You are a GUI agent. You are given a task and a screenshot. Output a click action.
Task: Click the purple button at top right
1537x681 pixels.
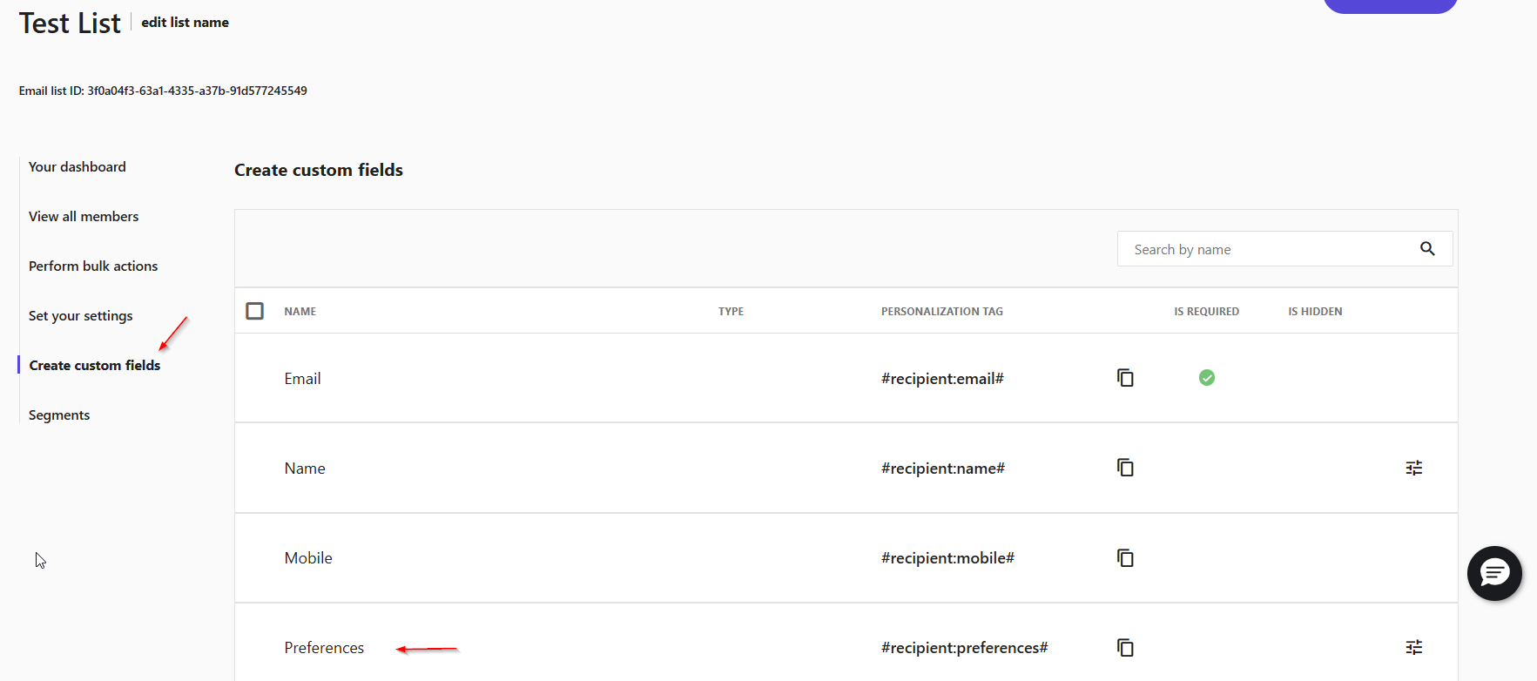1390,5
